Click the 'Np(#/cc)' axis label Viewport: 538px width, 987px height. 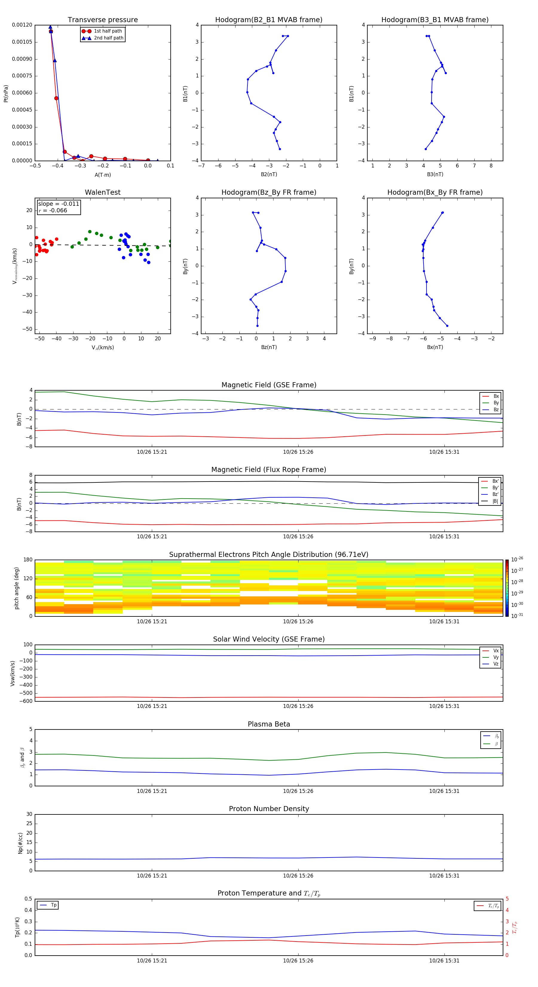pos(20,843)
